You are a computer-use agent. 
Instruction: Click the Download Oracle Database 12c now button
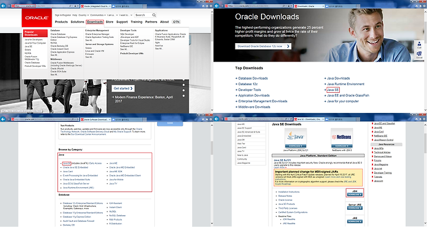[x=263, y=47]
